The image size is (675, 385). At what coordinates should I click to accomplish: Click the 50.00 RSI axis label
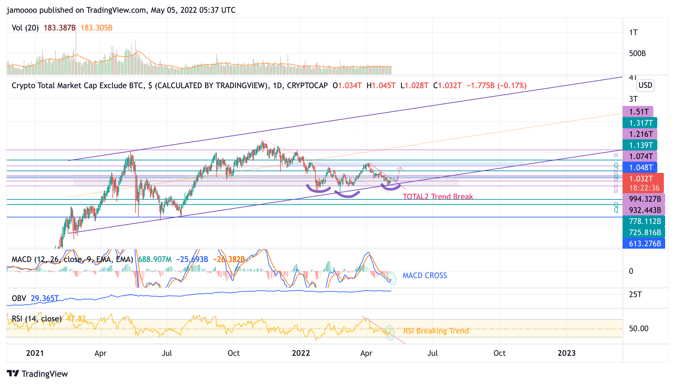pos(639,329)
